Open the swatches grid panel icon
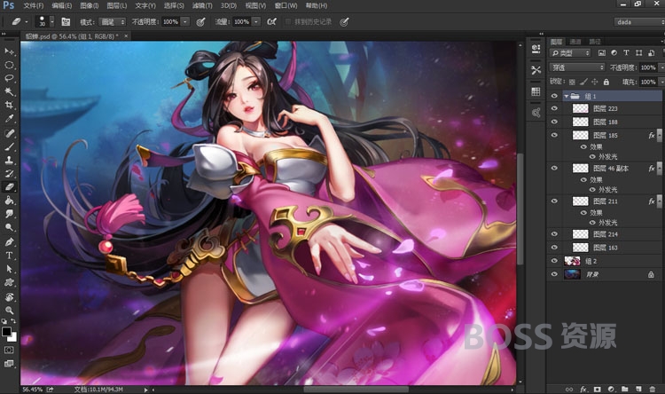The width and height of the screenshot is (665, 394). pyautogui.click(x=536, y=91)
